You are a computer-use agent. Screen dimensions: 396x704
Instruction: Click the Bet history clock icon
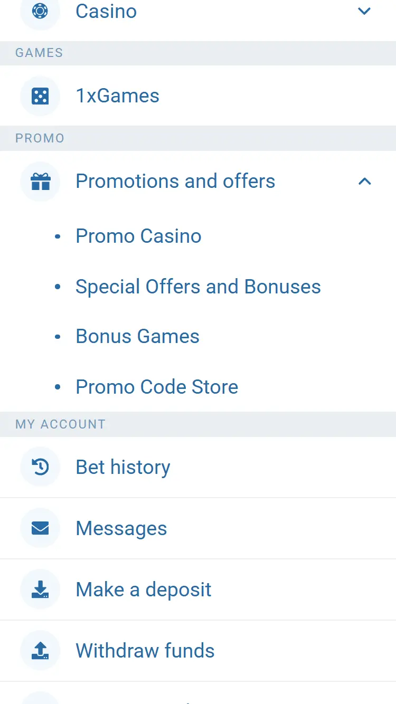coord(40,467)
